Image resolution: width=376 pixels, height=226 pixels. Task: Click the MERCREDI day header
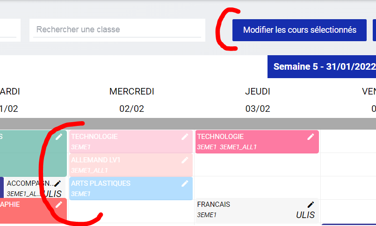point(132,92)
